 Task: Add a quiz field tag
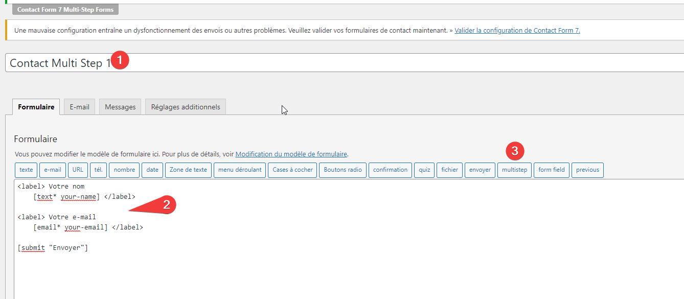(x=424, y=170)
